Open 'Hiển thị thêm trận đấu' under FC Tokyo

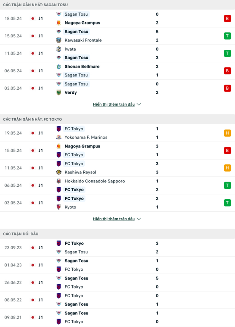coord(114,219)
